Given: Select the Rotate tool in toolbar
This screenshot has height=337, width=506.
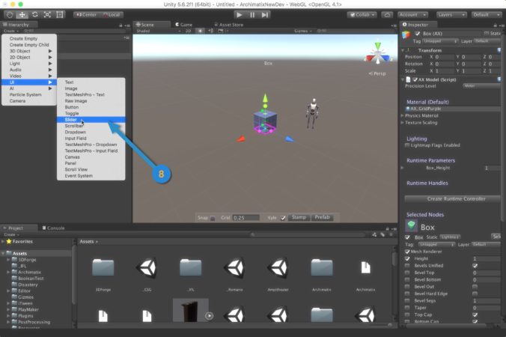Looking at the screenshot, I should click(35, 15).
